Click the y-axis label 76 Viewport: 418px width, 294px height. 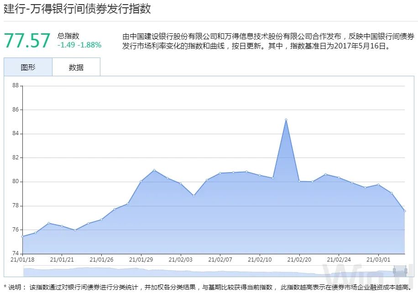(x=16, y=230)
